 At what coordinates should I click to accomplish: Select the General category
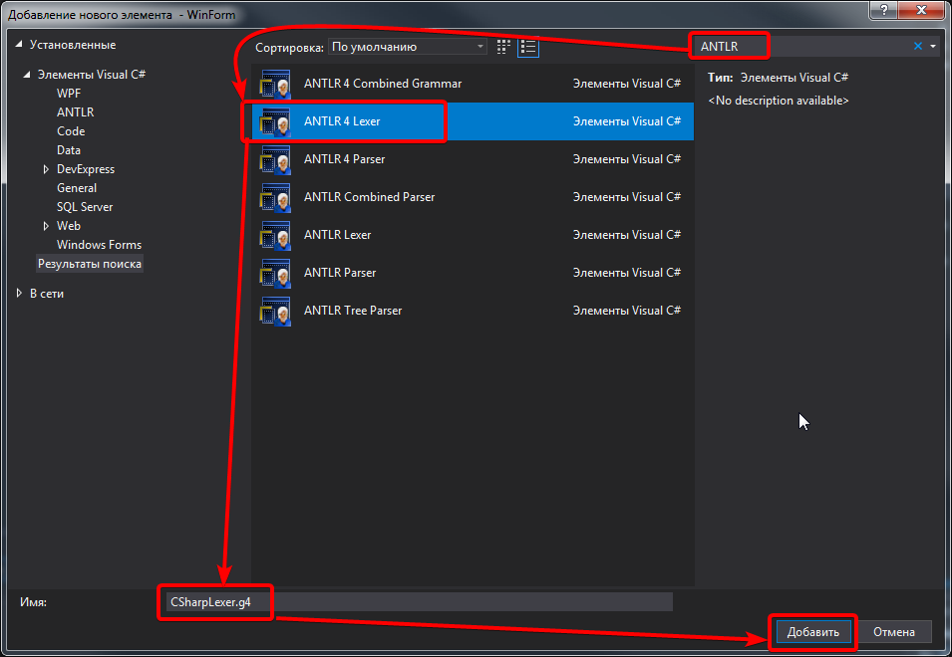click(77, 188)
